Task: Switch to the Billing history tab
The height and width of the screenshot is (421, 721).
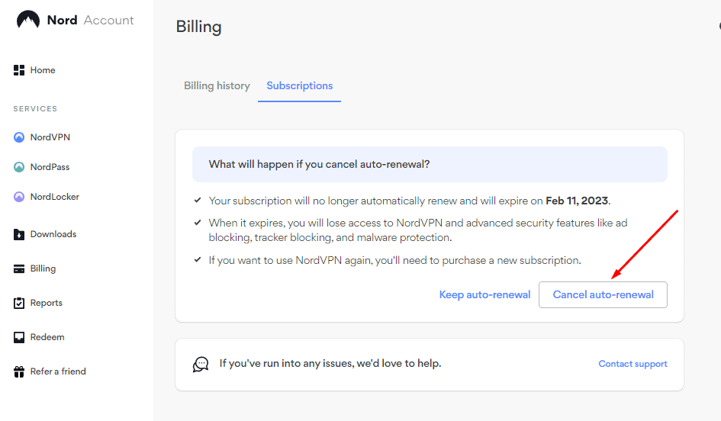Action: pos(217,86)
